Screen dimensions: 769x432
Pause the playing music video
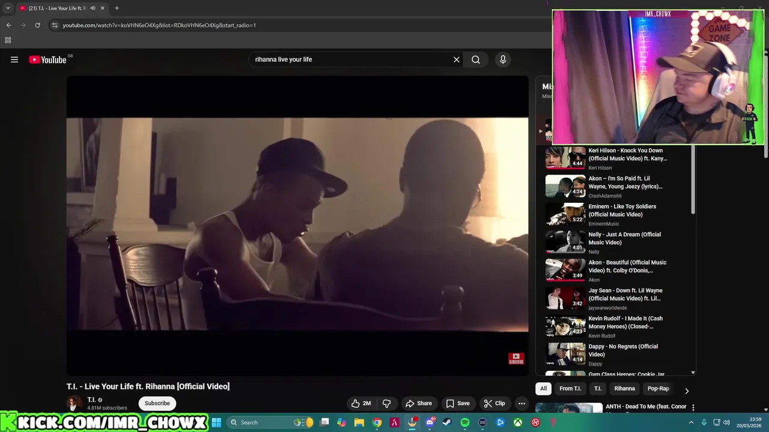[x=297, y=225]
